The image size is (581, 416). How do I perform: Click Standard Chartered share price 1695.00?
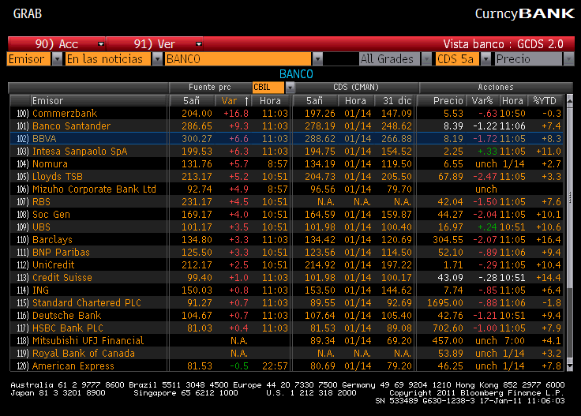point(444,303)
